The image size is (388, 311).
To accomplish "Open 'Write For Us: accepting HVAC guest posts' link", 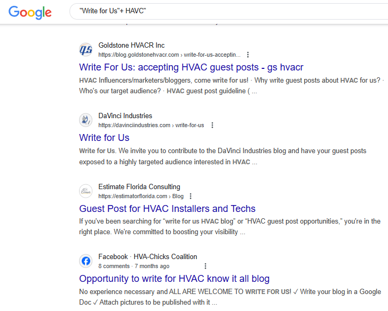I will pyautogui.click(x=191, y=67).
